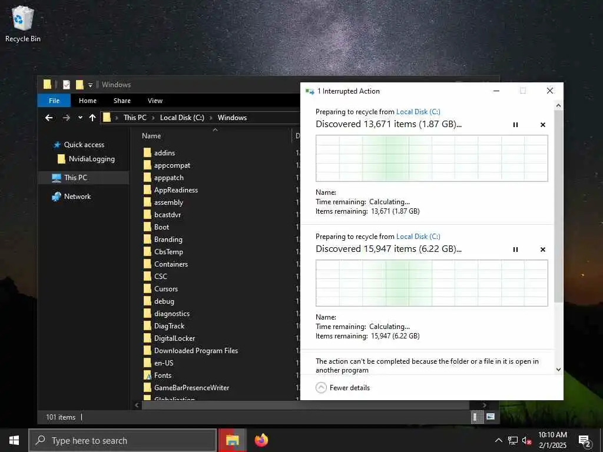Screen dimensions: 603x452
Task: Pause the 13,671 items recycle operation
Action: point(515,125)
